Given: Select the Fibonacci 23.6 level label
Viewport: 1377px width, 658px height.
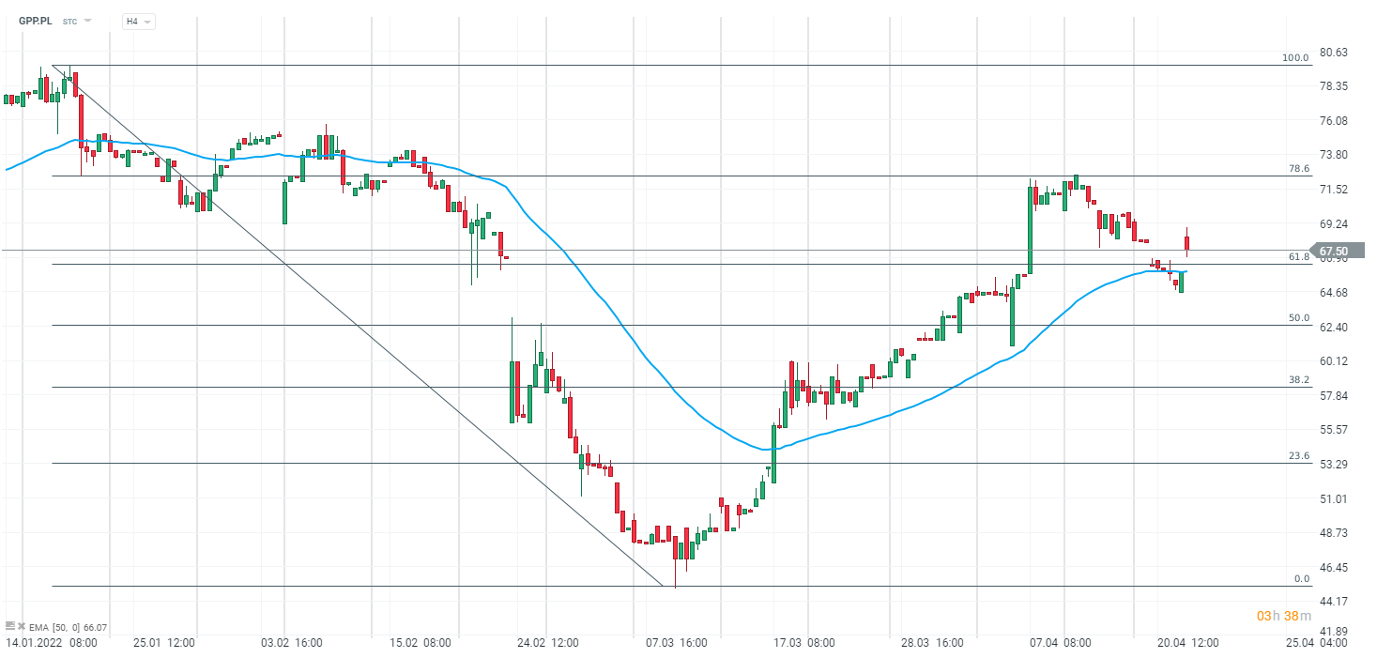Looking at the screenshot, I should [x=1298, y=456].
